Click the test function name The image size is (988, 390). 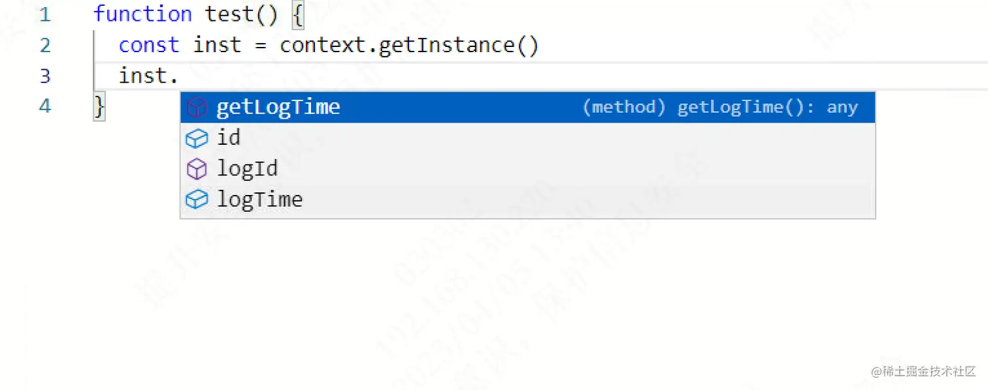229,14
